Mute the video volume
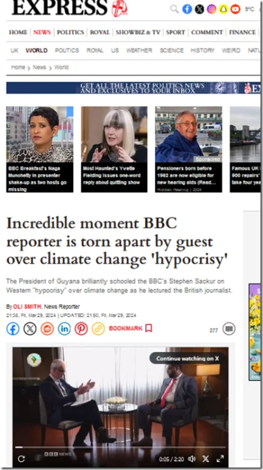 tap(191, 459)
